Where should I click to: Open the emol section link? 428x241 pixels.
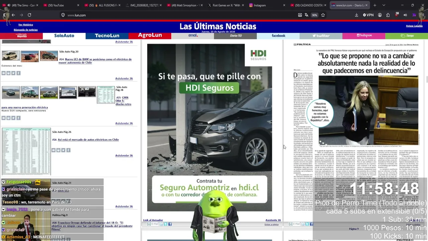coord(193,35)
